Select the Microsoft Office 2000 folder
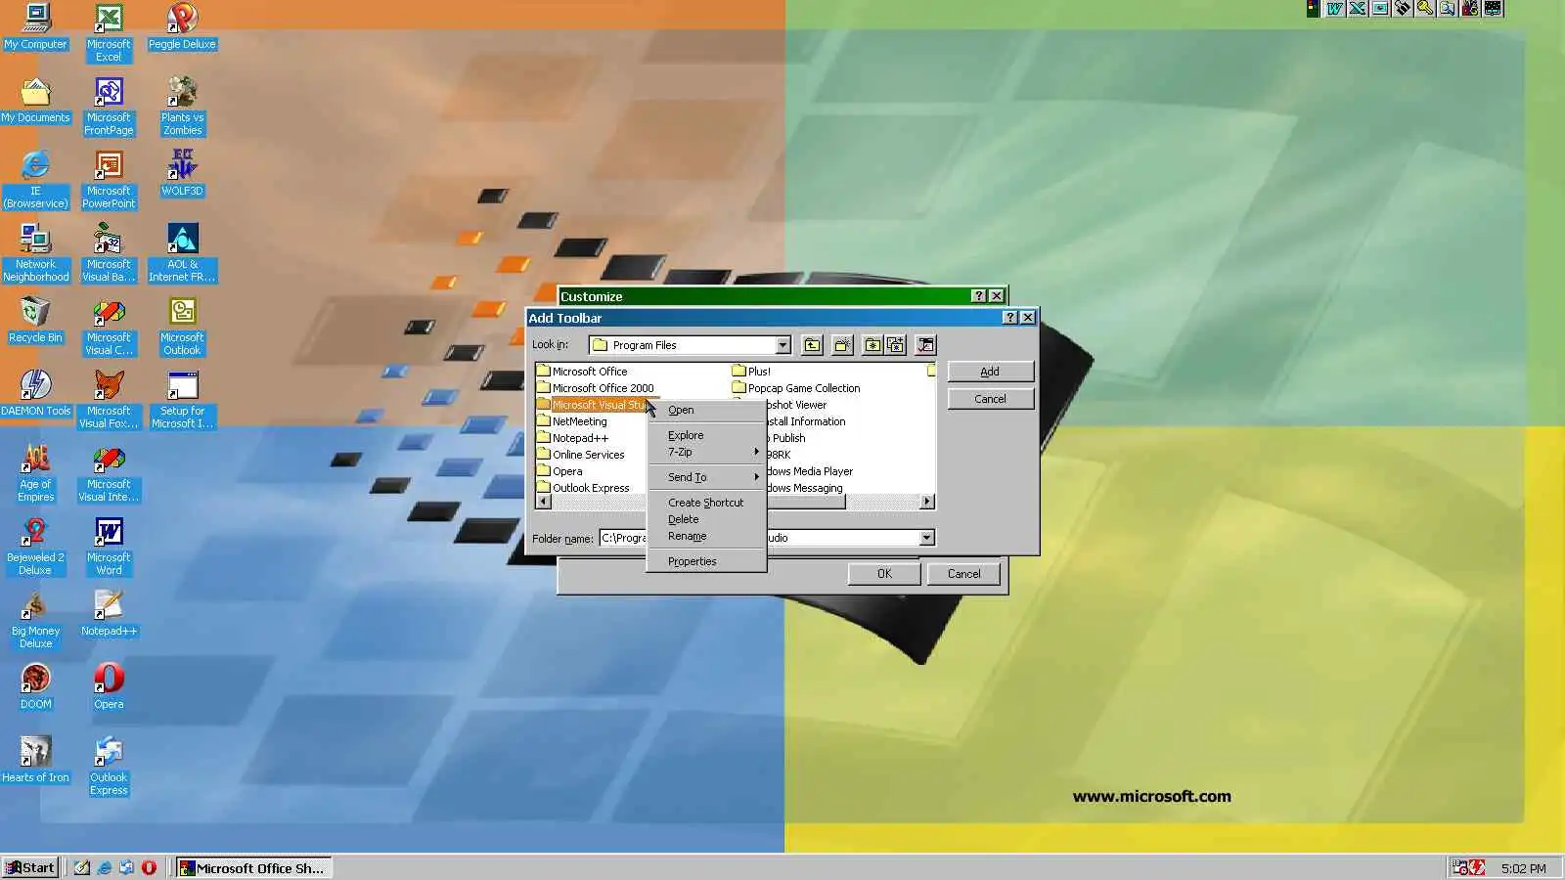Screen dimensions: 1565x880 (x=595, y=388)
